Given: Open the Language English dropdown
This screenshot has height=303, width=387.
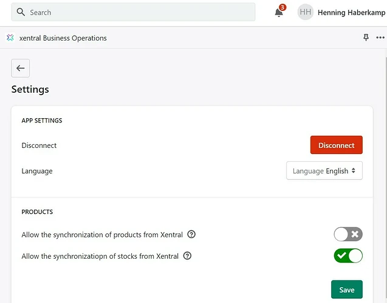Looking at the screenshot, I should coord(324,170).
